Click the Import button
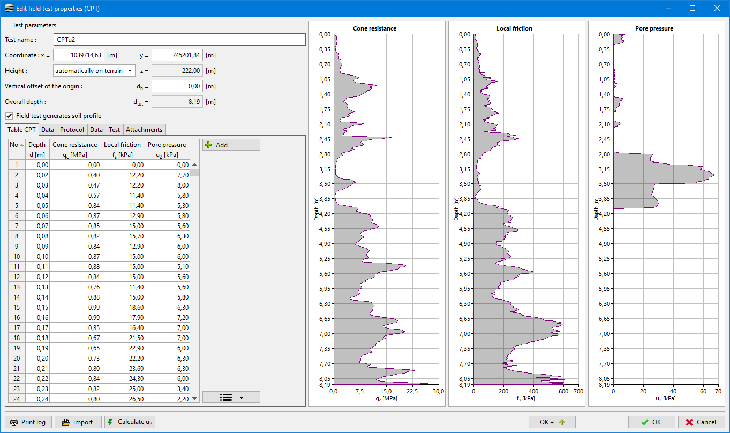Screen dimensions: 730x433 pyautogui.click(x=78, y=422)
